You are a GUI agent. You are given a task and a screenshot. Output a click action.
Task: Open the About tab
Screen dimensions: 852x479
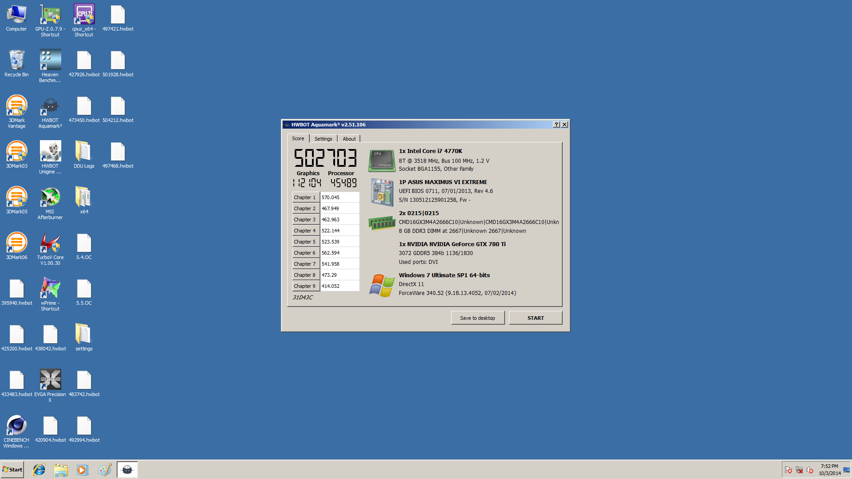(x=349, y=139)
